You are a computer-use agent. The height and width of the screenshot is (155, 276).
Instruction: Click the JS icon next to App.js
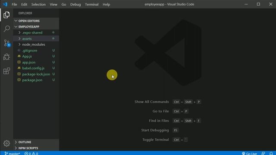(19, 56)
